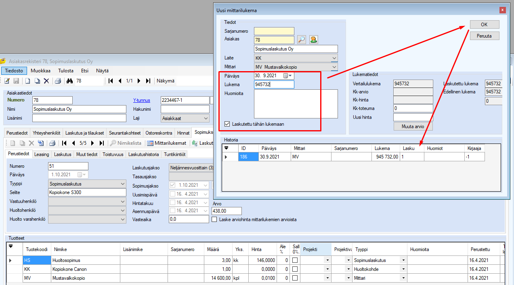Click magnifier icon next to Asiakas field
Viewport: 514px width, 285px height.
[x=302, y=40]
